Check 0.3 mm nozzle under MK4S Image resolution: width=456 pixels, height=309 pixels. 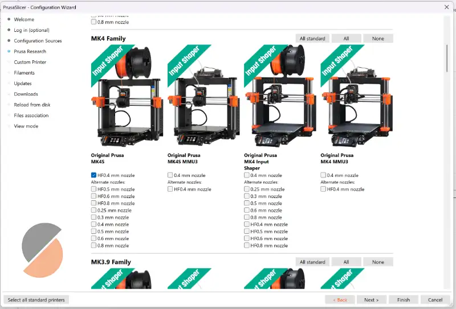click(x=93, y=217)
